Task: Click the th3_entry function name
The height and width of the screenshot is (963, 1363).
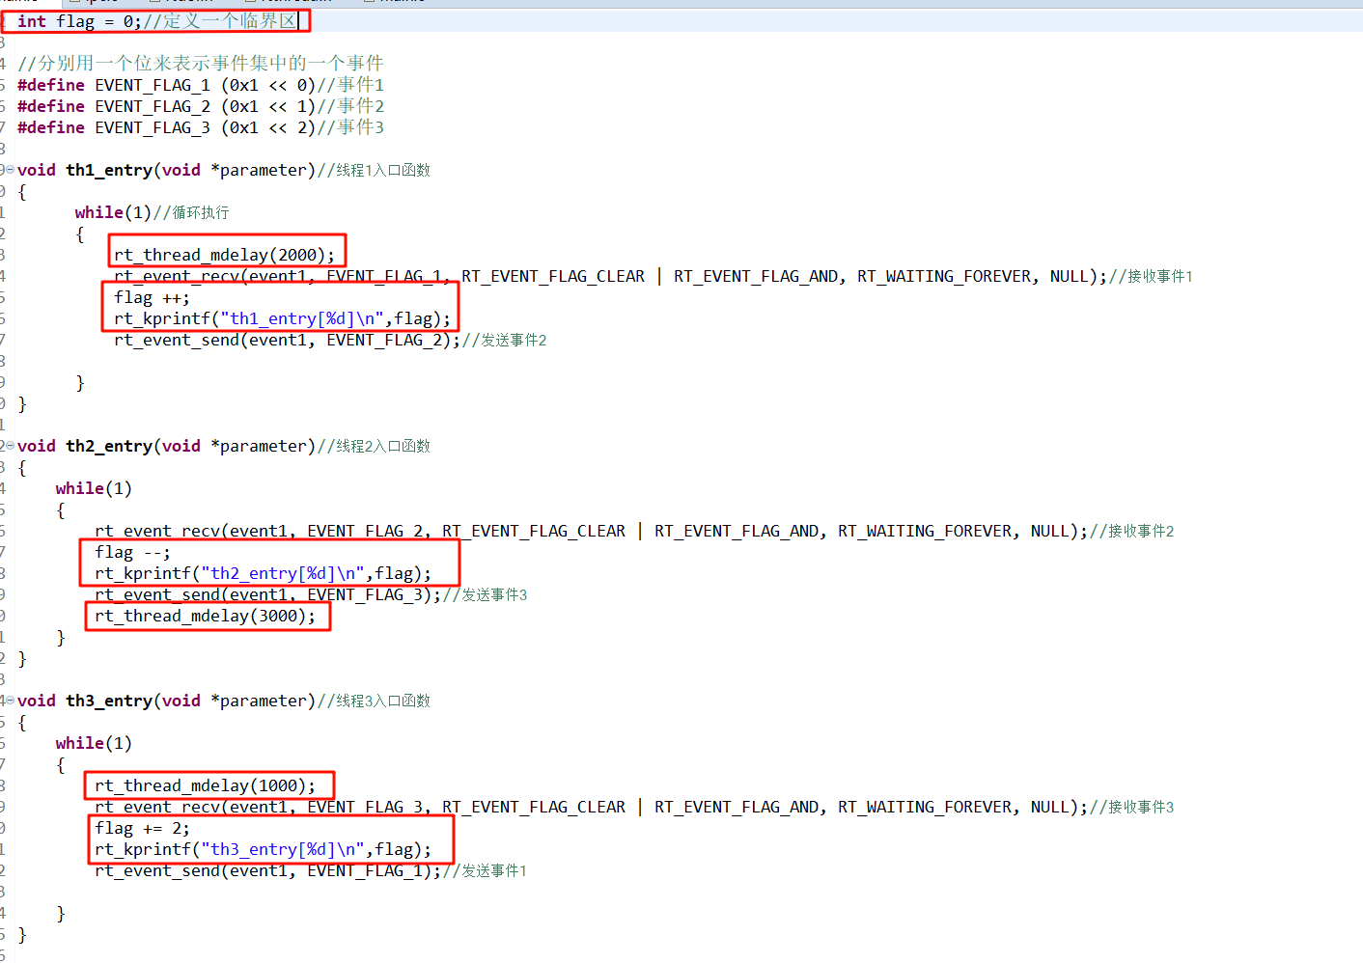Action: point(109,701)
